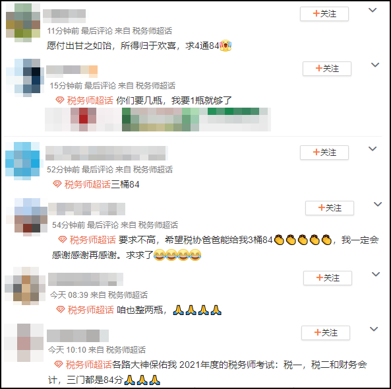Click the super-topic diamond icon in the 15分钟前 post
This screenshot has height=389, width=391.
click(x=60, y=100)
